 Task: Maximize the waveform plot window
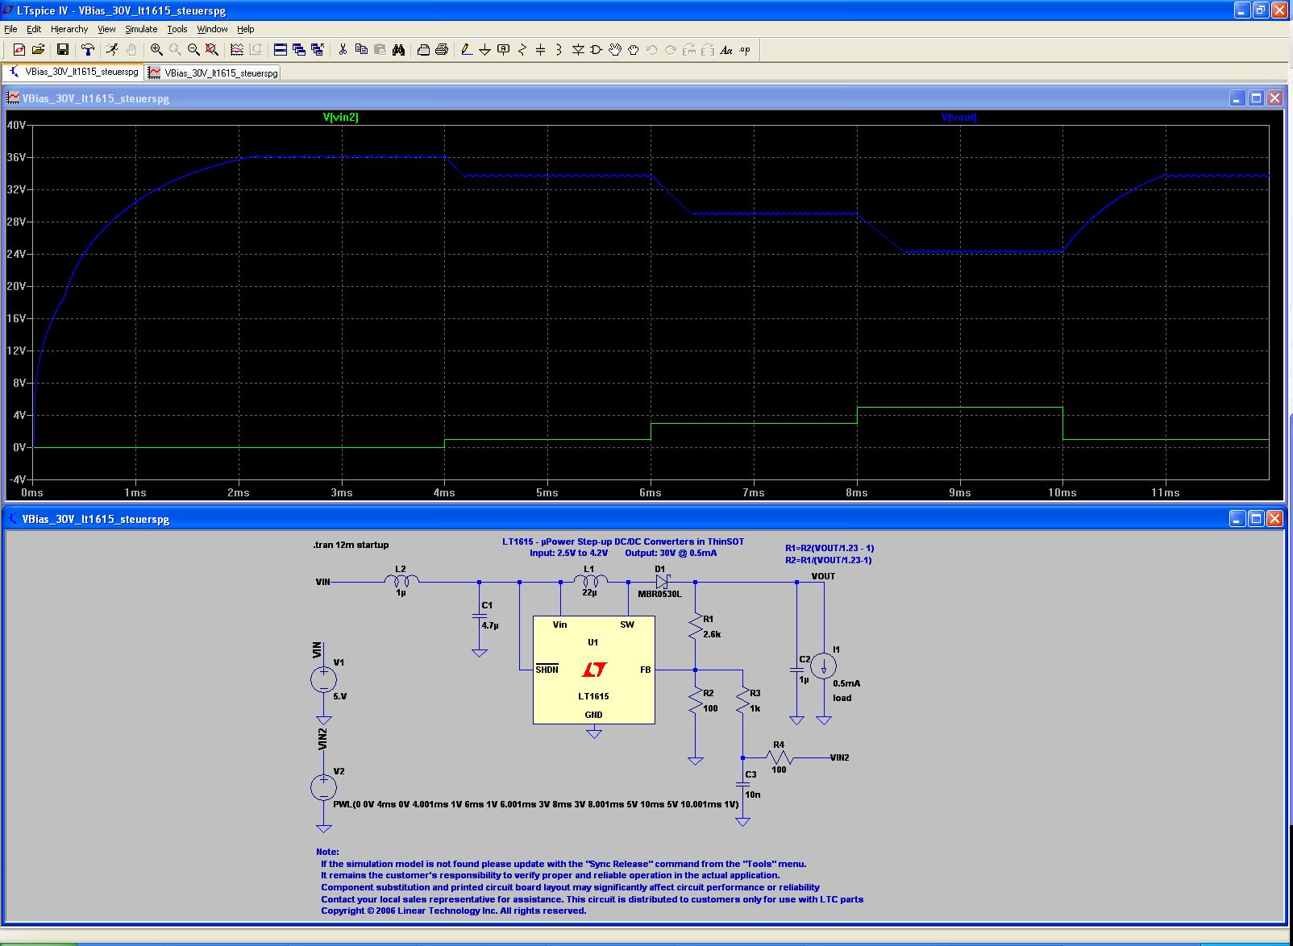point(1256,98)
